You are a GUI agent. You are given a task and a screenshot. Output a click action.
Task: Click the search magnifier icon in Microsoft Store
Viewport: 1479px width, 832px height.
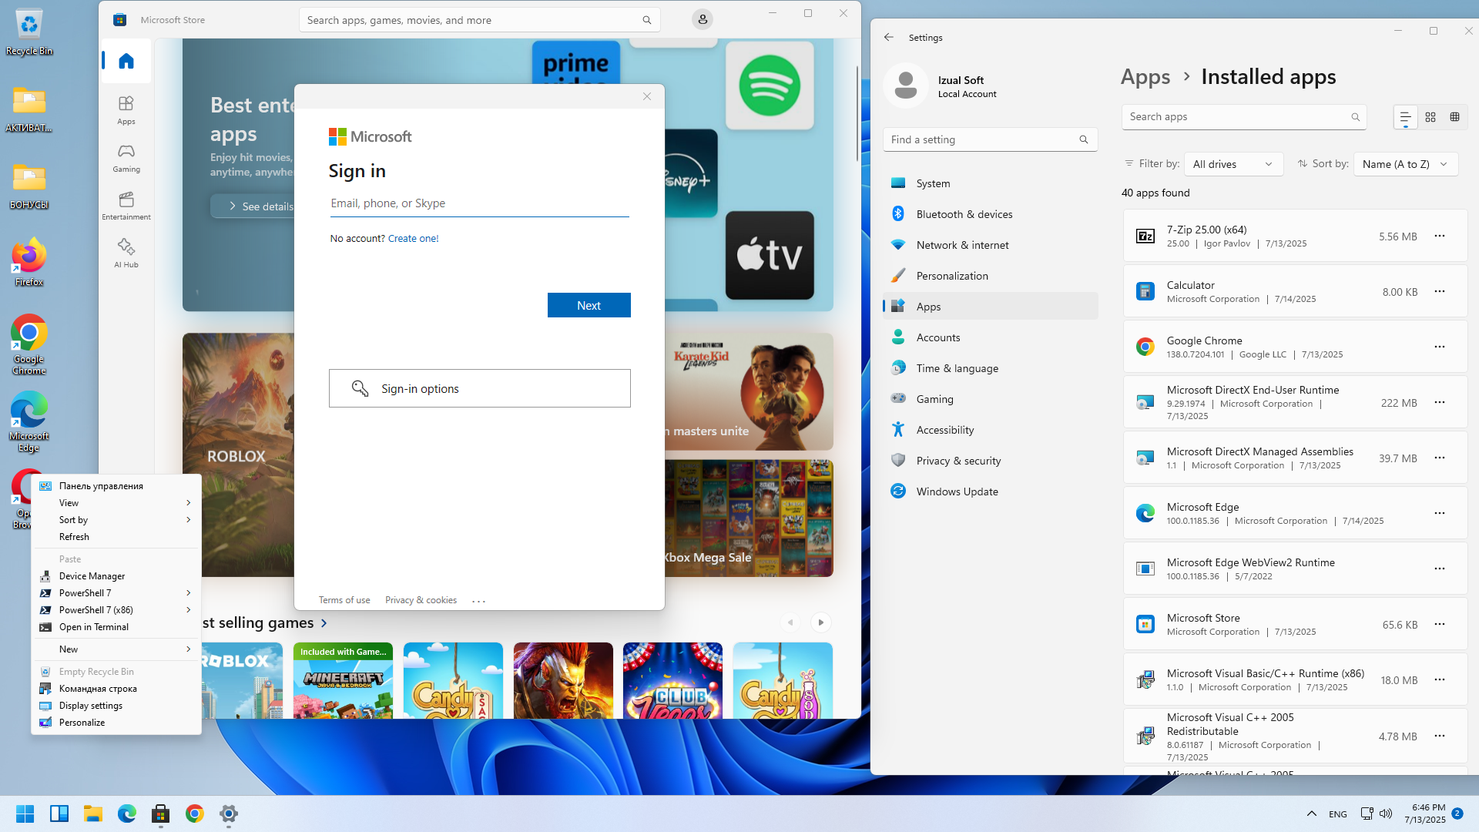coord(647,20)
